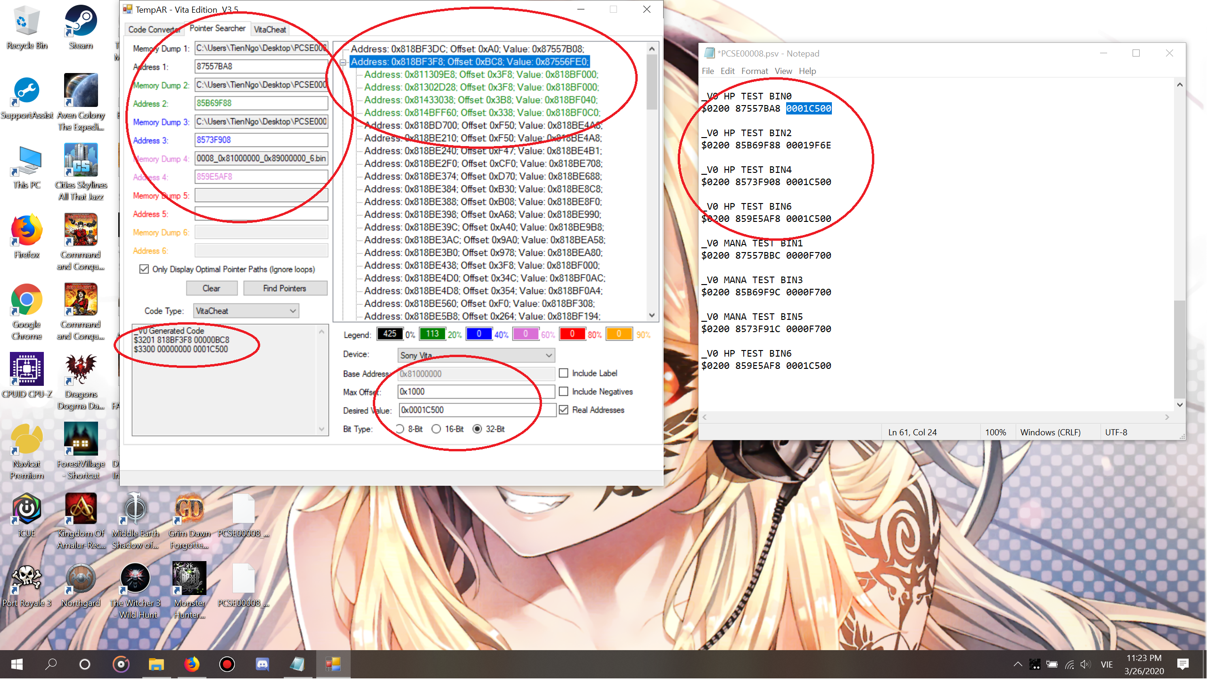Click the Clear button
The height and width of the screenshot is (685, 1216).
212,289
